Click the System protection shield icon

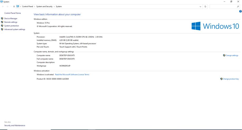[x=2, y=26]
